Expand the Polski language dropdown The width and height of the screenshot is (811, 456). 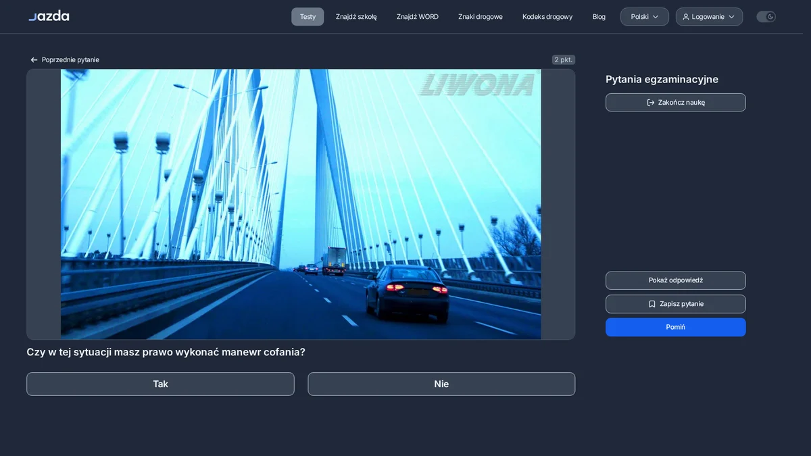(x=645, y=17)
